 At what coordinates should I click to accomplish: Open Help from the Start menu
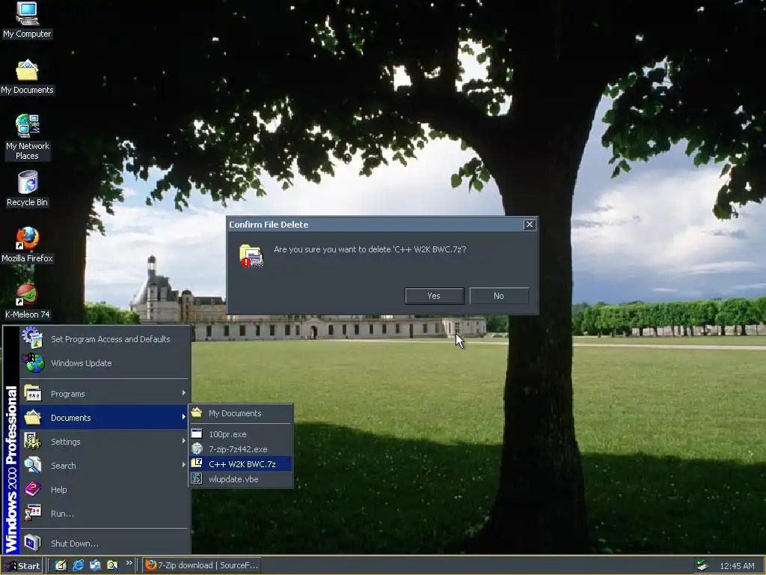pyautogui.click(x=104, y=490)
